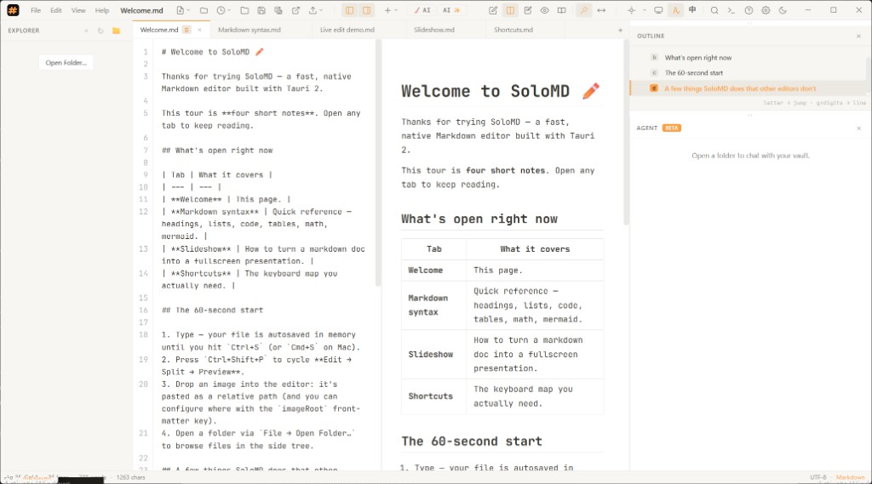Switch to split view mode icon
Image resolution: width=872 pixels, height=484 pixels.
(510, 10)
